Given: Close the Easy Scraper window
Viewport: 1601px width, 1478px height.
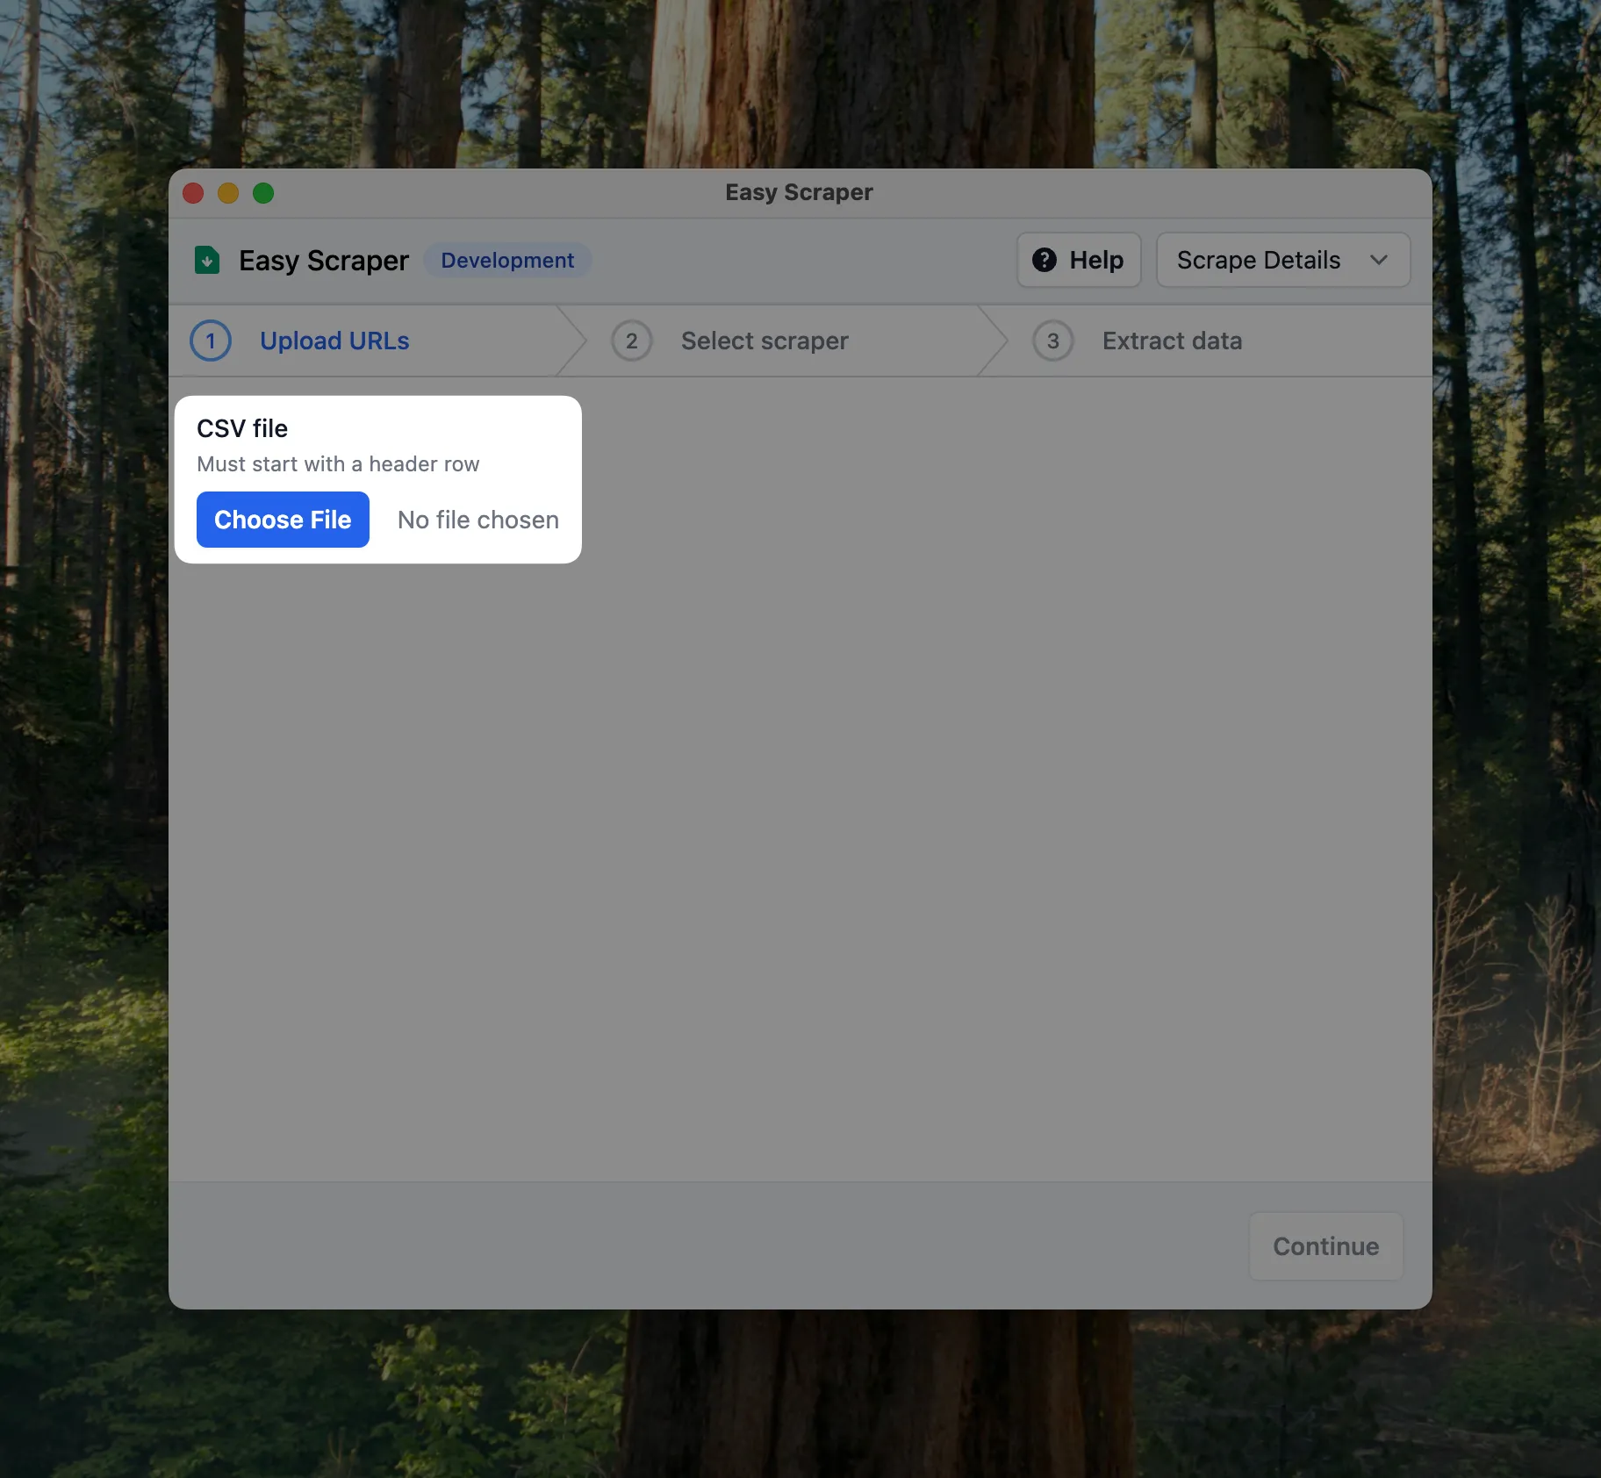Looking at the screenshot, I should point(193,193).
